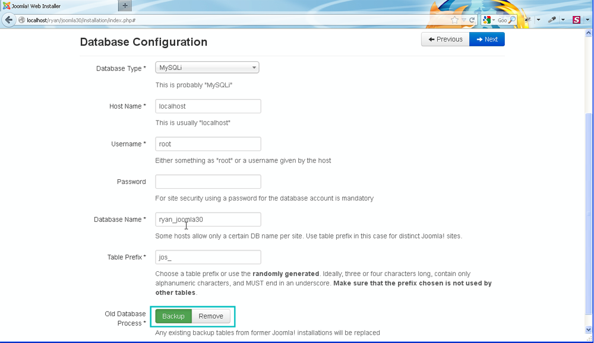The height and width of the screenshot is (343, 594).
Task: Return to Previous installation step
Action: (445, 39)
